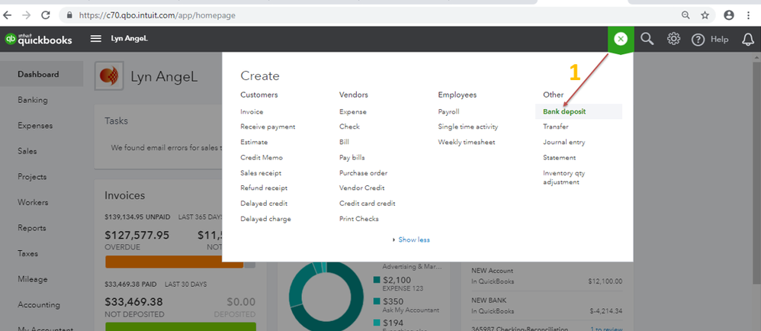Choose Bill under Vendors
Viewport: 761px width, 331px height.
click(344, 142)
